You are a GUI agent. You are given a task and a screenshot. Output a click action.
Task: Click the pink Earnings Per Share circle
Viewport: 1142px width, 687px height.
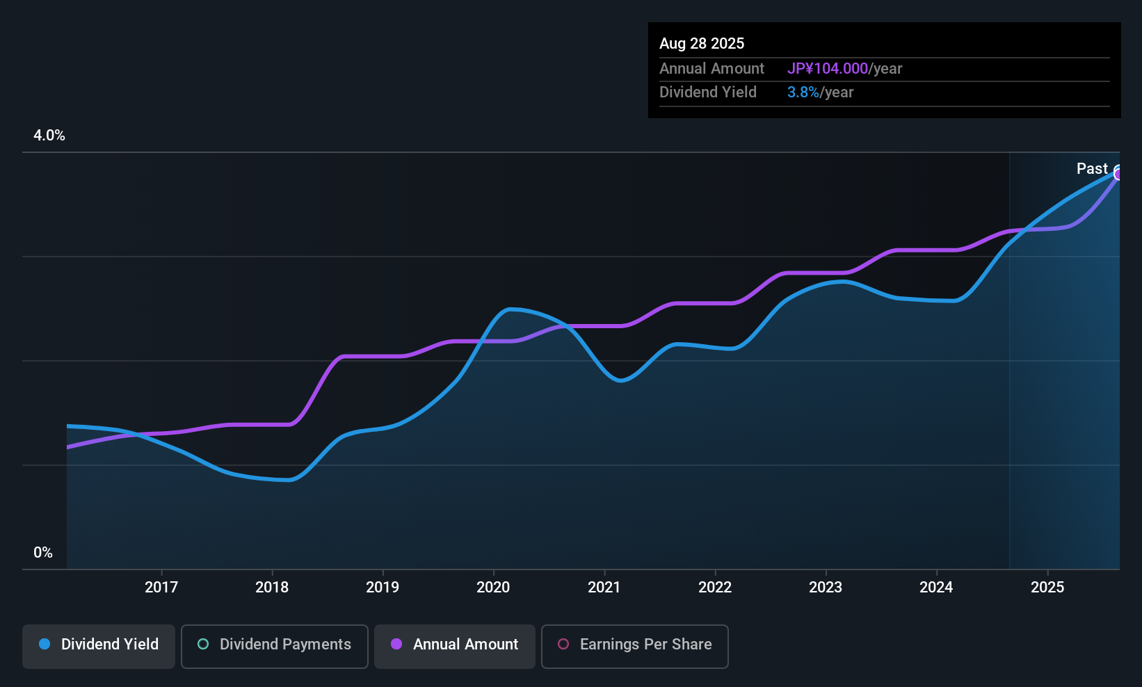coord(563,644)
